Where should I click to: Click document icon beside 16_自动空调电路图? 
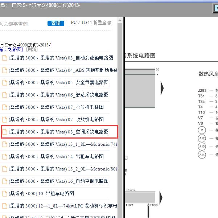[5, 181]
